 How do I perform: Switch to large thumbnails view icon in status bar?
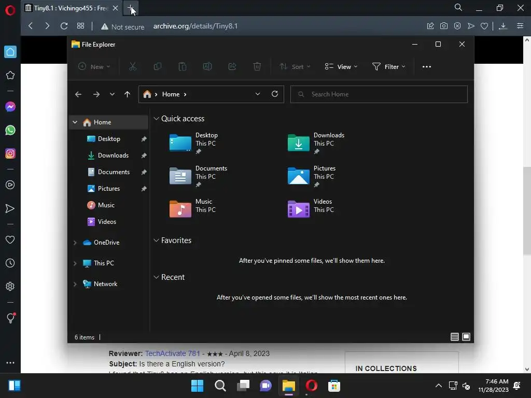[x=466, y=337]
